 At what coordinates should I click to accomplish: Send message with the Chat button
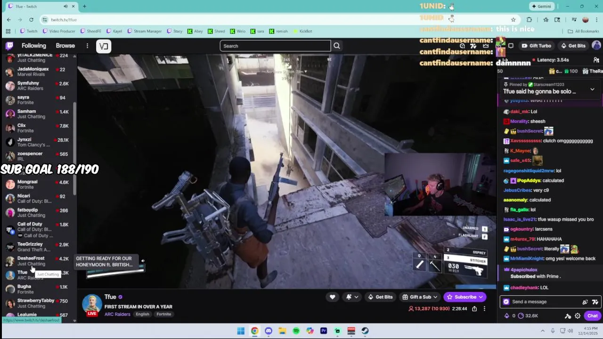(592, 316)
